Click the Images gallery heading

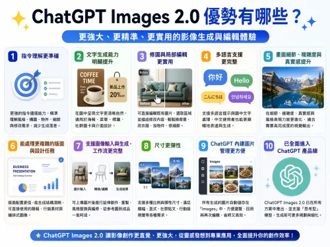pos(215,161)
